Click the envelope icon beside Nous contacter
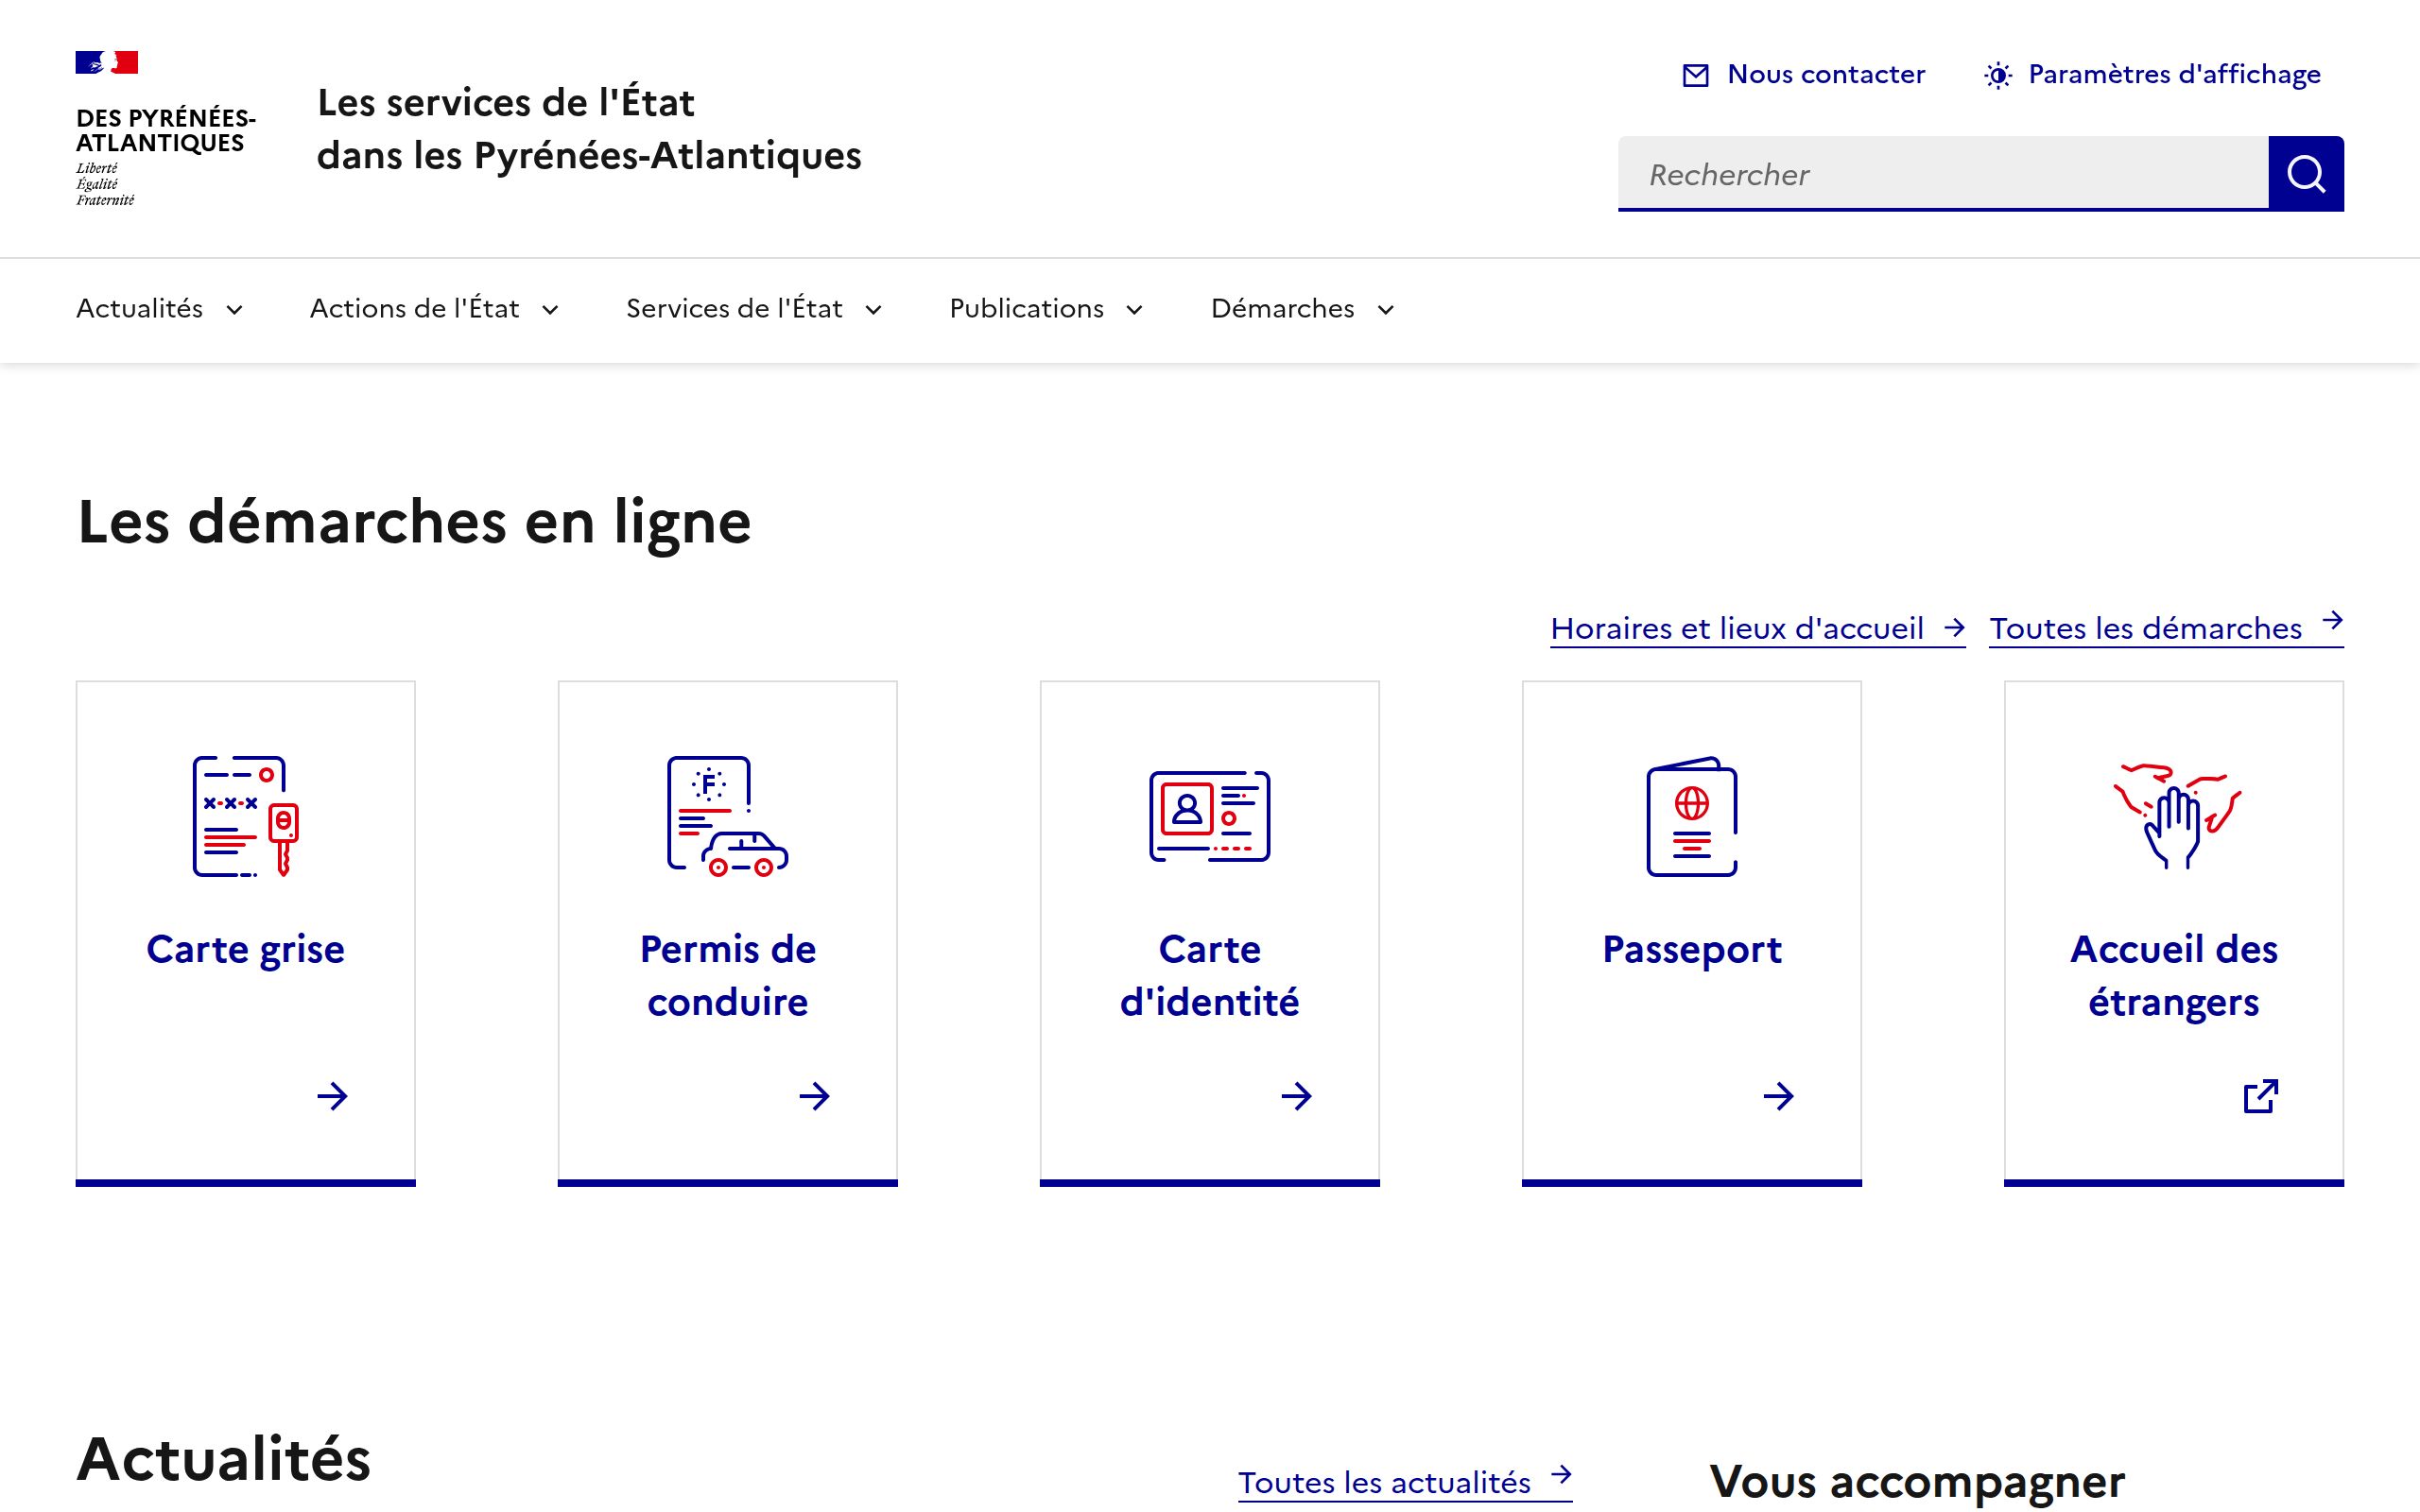 1696,75
